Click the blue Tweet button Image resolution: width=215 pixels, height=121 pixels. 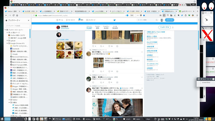[x=169, y=20]
